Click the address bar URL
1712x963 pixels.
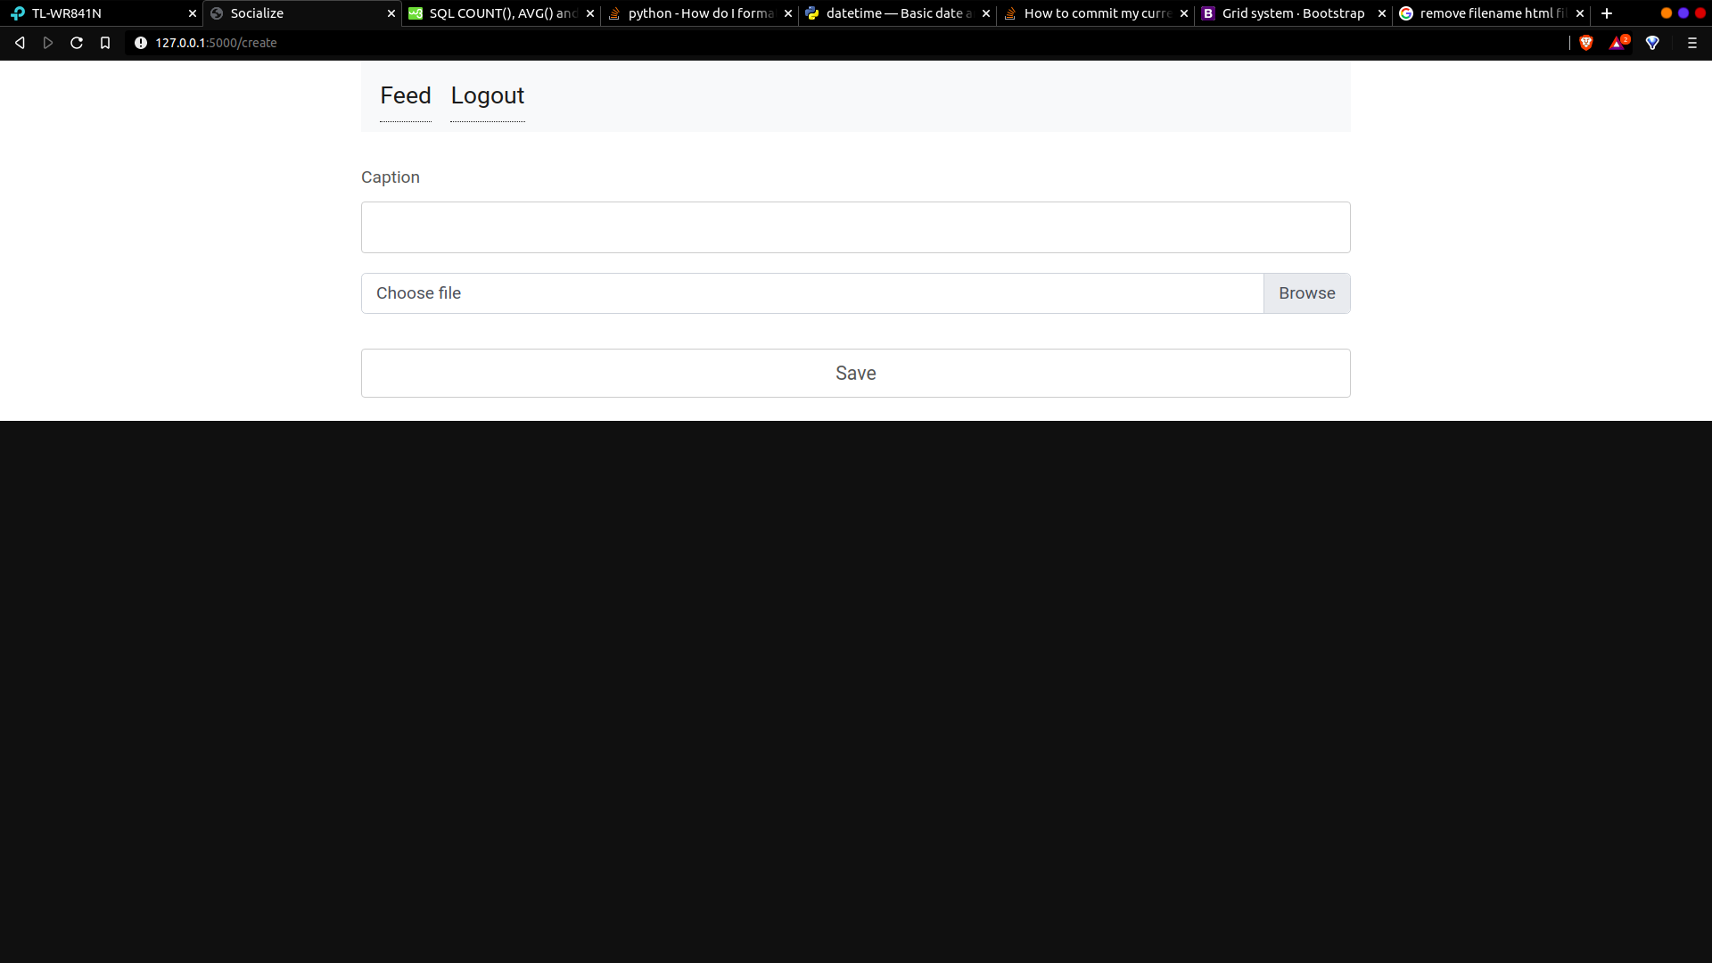(x=216, y=43)
